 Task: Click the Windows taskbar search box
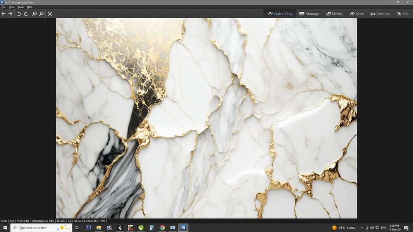click(x=41, y=228)
